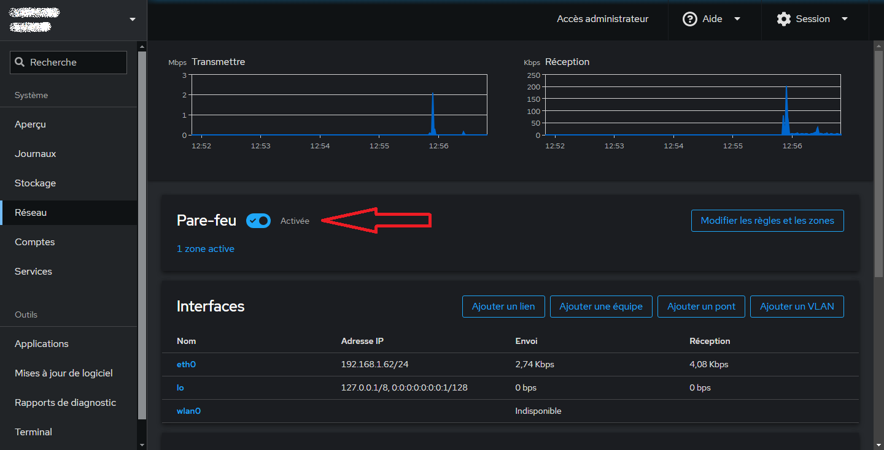Click the help question mark icon
884x450 pixels.
coord(690,19)
